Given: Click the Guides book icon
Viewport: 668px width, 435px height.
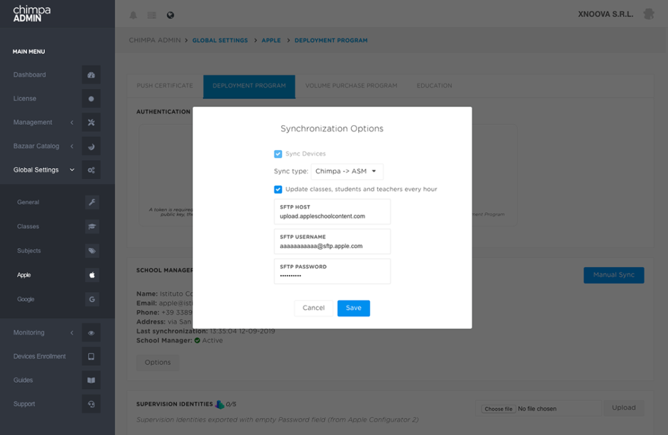Looking at the screenshot, I should (x=91, y=380).
